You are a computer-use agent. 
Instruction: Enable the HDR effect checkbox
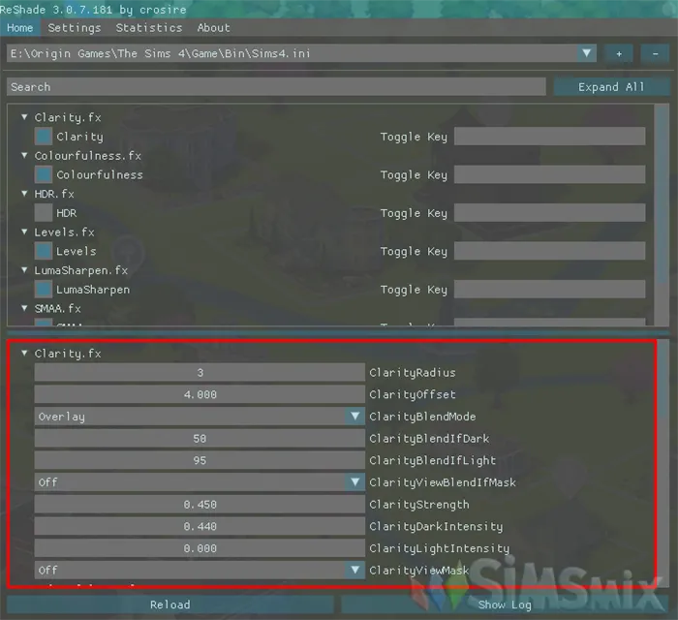pos(44,213)
